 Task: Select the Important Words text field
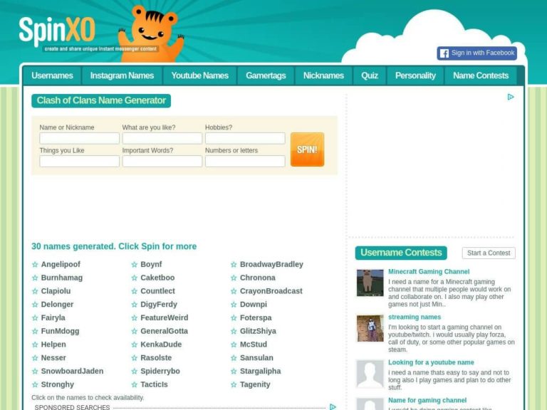[162, 162]
